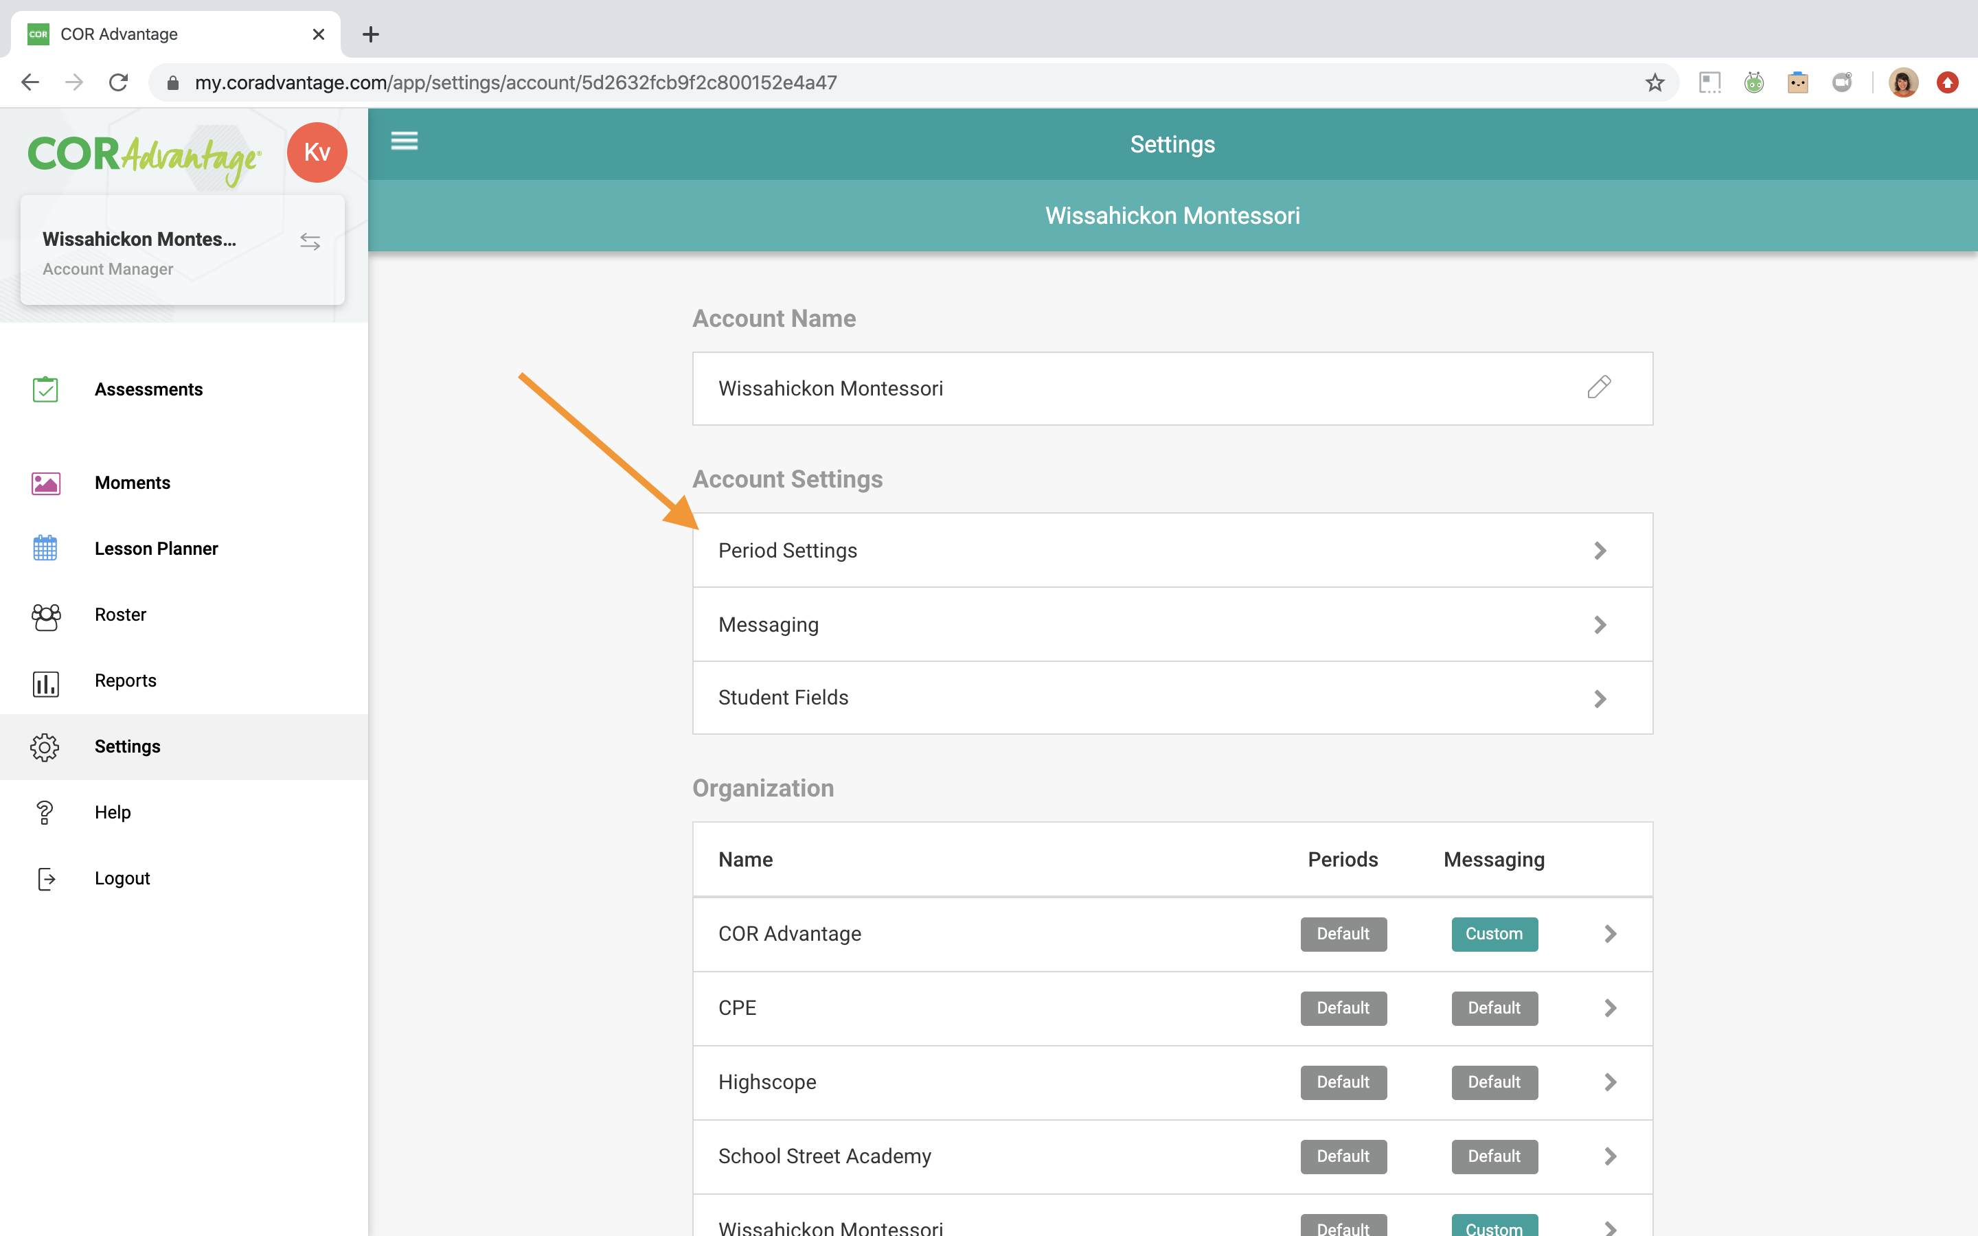Go back with browser back arrow
Screen dimensions: 1978x1236
(30, 82)
